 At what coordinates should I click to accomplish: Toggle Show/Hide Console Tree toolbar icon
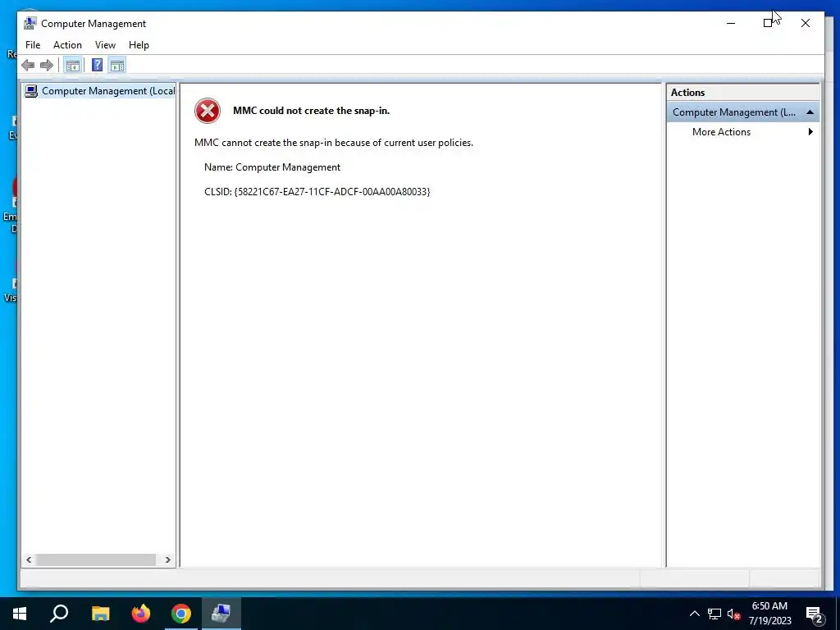click(72, 66)
